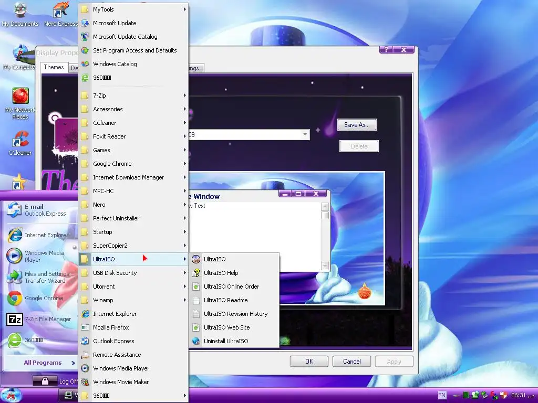Click scroll down arrow in sample window

point(325,266)
